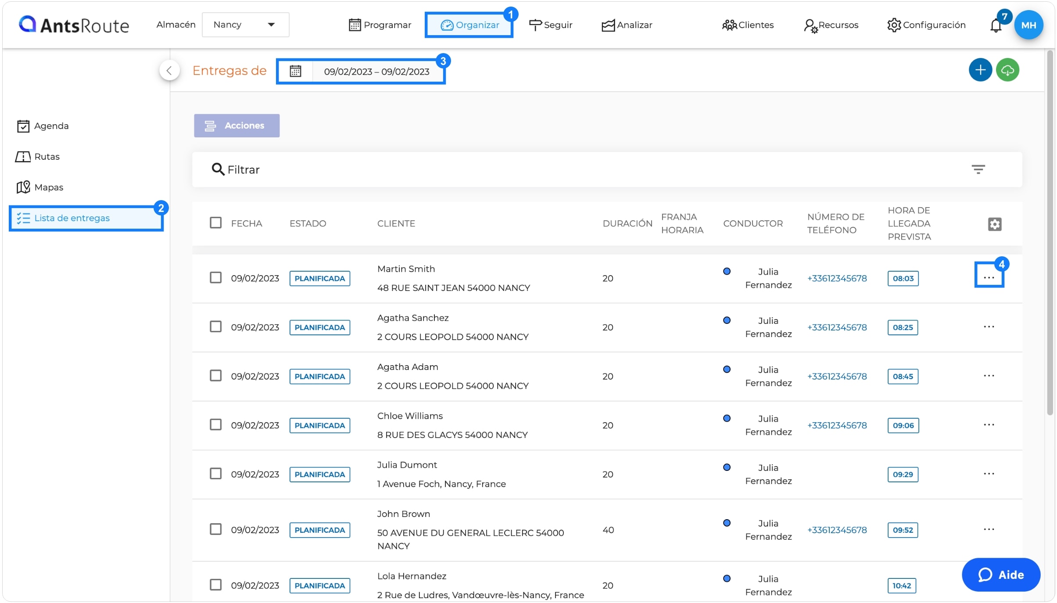Click the 09:52 arrival time badge
The image size is (1057, 603).
tap(903, 530)
